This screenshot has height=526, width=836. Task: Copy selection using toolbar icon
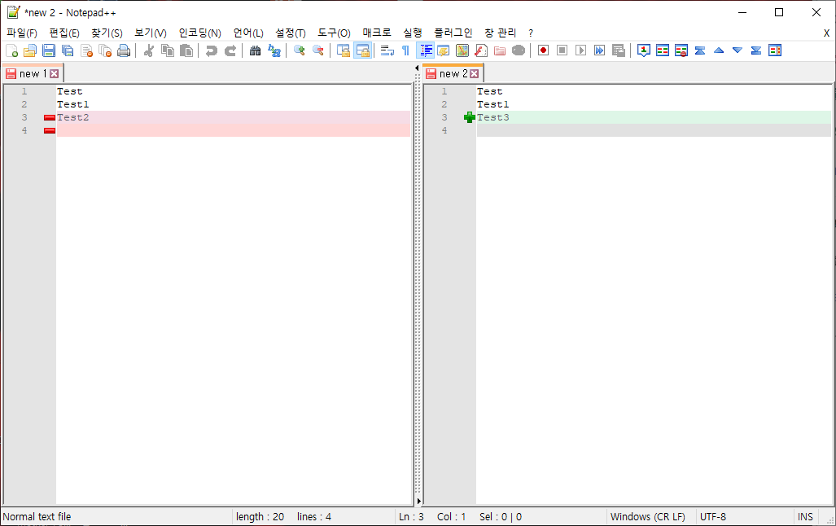tap(168, 50)
